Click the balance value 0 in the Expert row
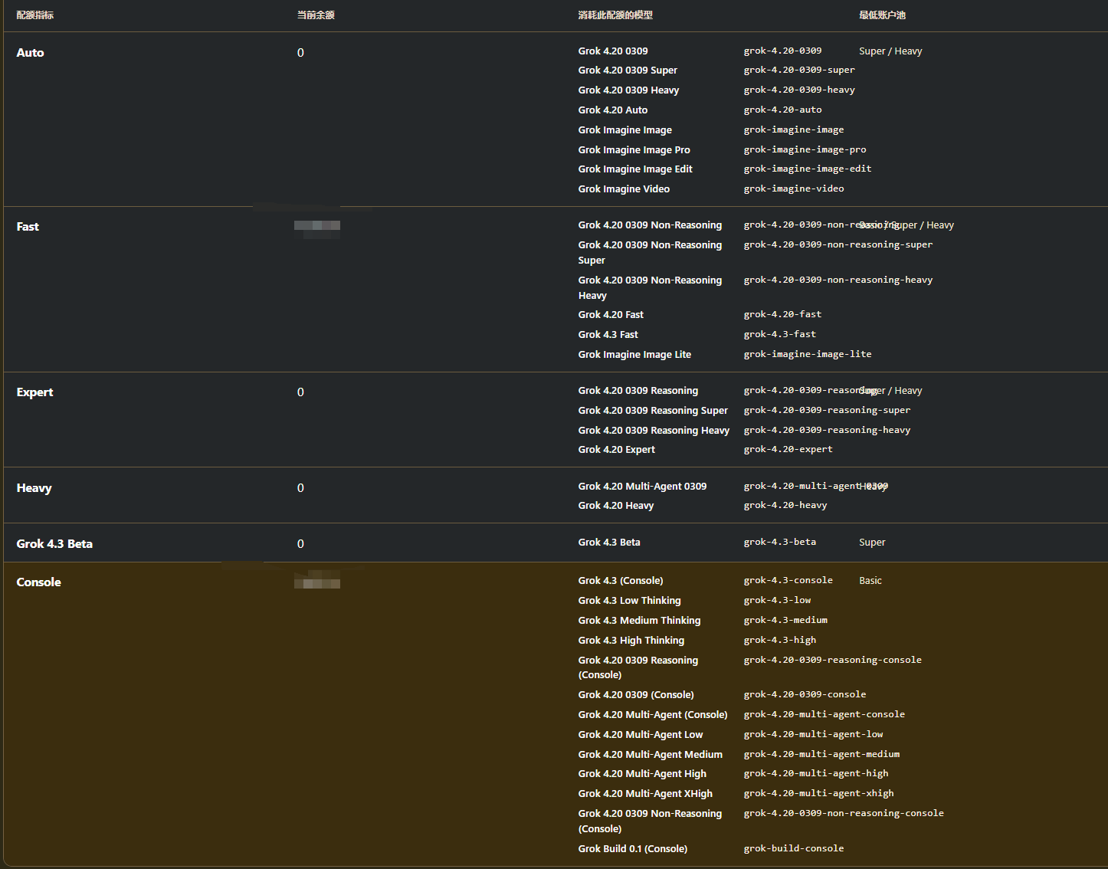 tap(300, 392)
